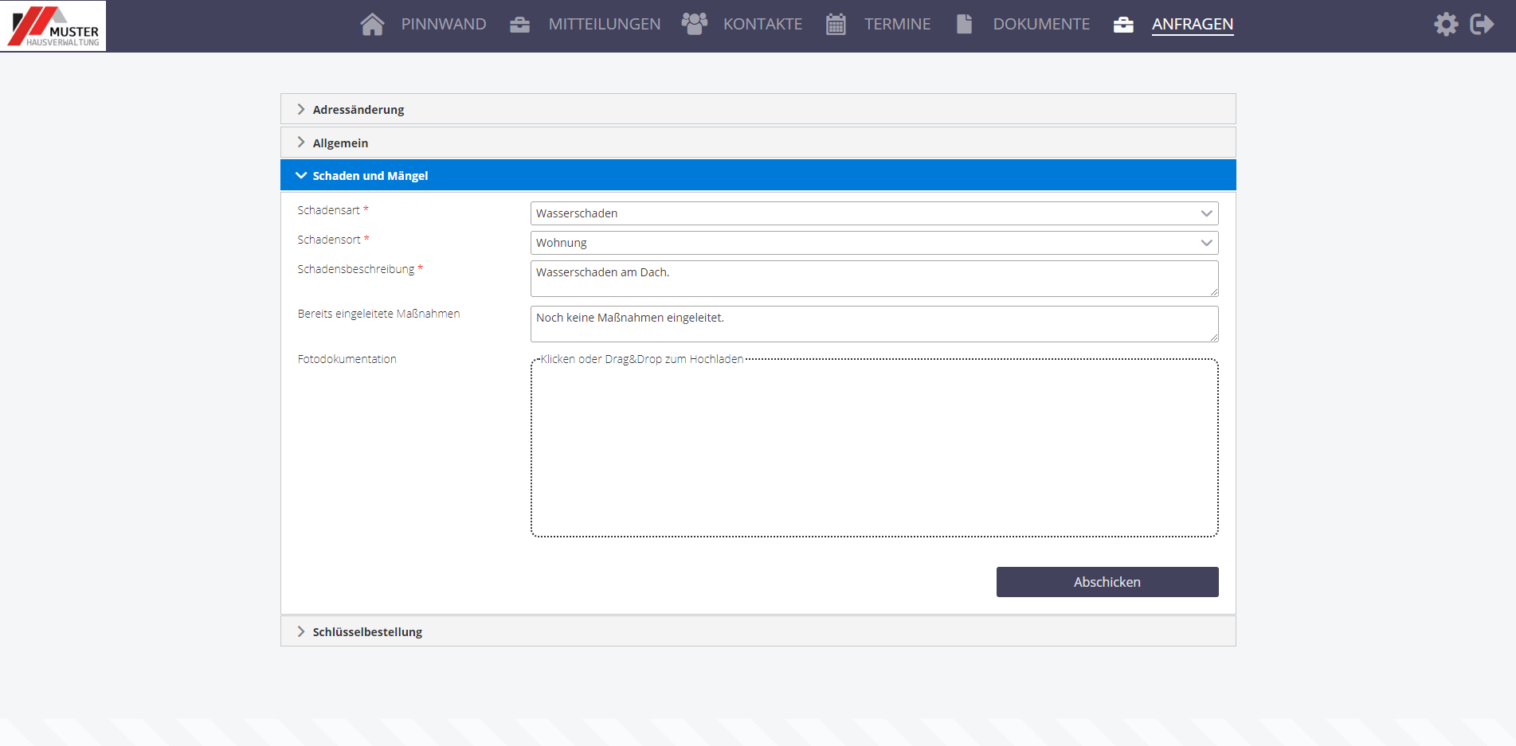Click the Termine calendar icon
Screen dimensions: 1516x746
click(x=836, y=25)
